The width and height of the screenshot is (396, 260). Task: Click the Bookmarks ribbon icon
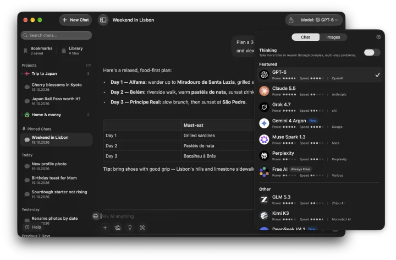pos(25,51)
